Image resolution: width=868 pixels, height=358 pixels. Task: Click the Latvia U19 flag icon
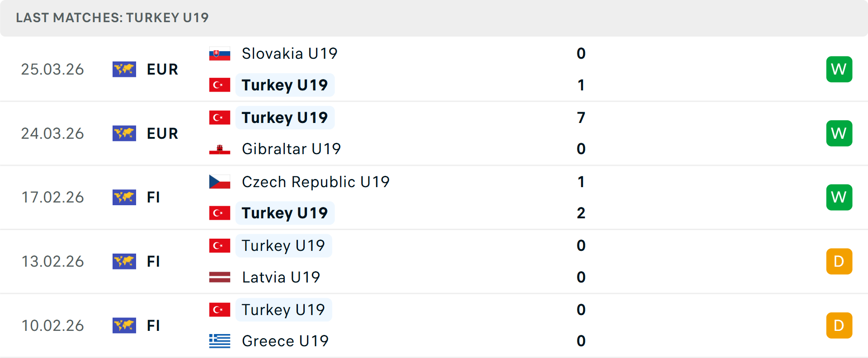point(220,277)
